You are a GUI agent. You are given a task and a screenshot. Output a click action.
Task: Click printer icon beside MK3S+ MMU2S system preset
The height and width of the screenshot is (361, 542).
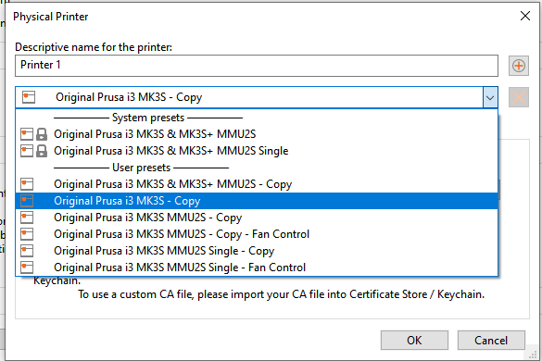(x=27, y=134)
